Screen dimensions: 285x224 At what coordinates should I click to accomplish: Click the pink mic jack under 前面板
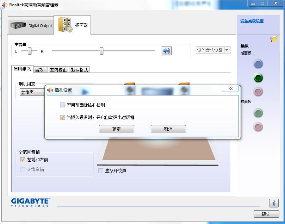[x=258, y=127]
